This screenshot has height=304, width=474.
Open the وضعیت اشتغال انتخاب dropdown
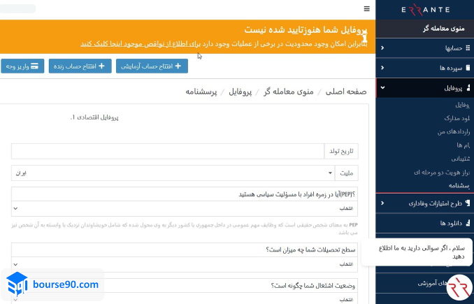[x=185, y=299]
